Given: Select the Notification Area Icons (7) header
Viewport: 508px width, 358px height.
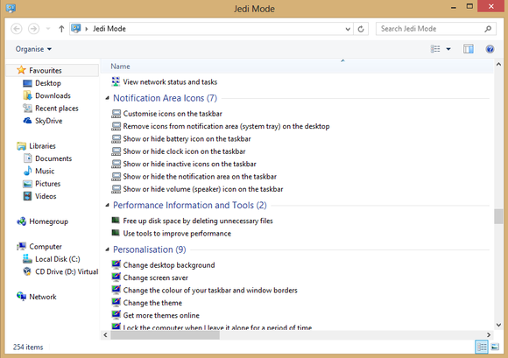Looking at the screenshot, I should [165, 98].
